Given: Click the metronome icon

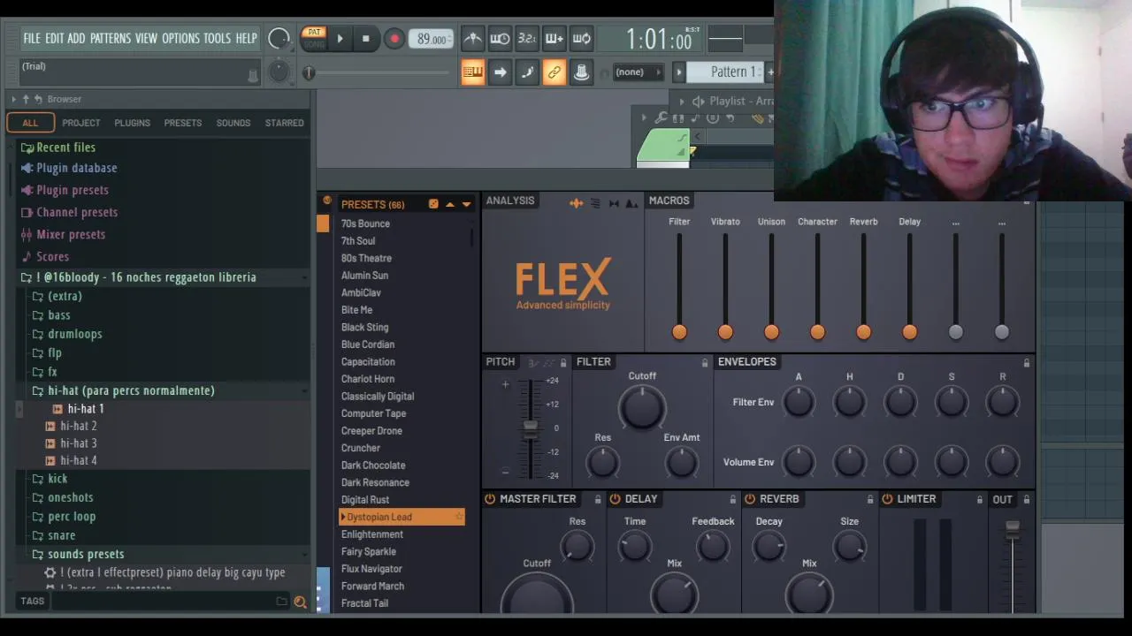Looking at the screenshot, I should 473,38.
